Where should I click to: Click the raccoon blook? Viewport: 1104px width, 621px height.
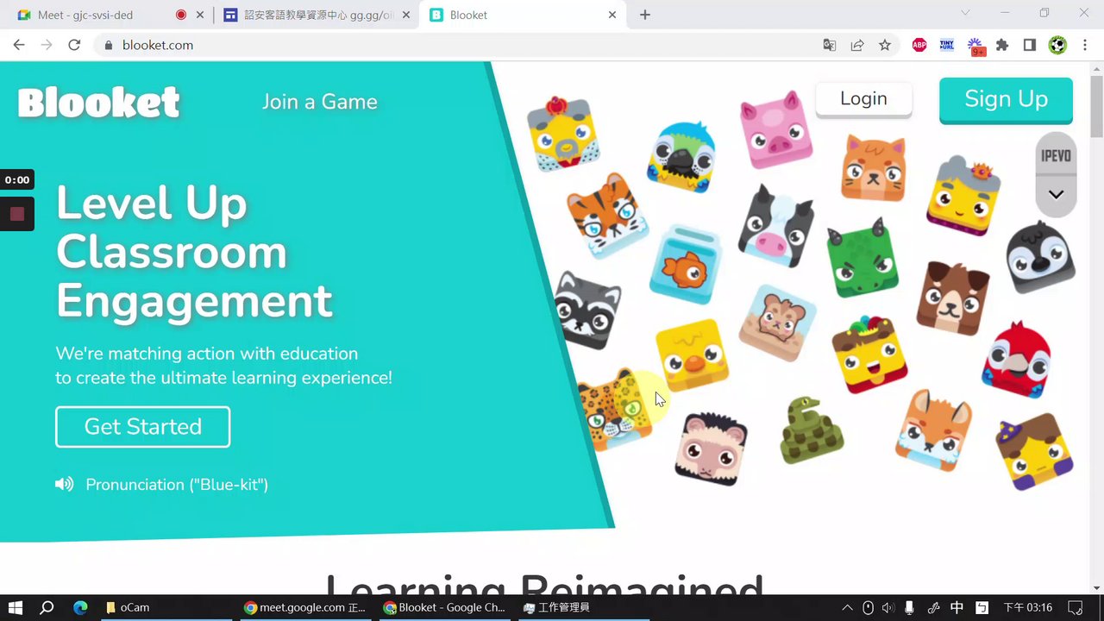coord(586,310)
